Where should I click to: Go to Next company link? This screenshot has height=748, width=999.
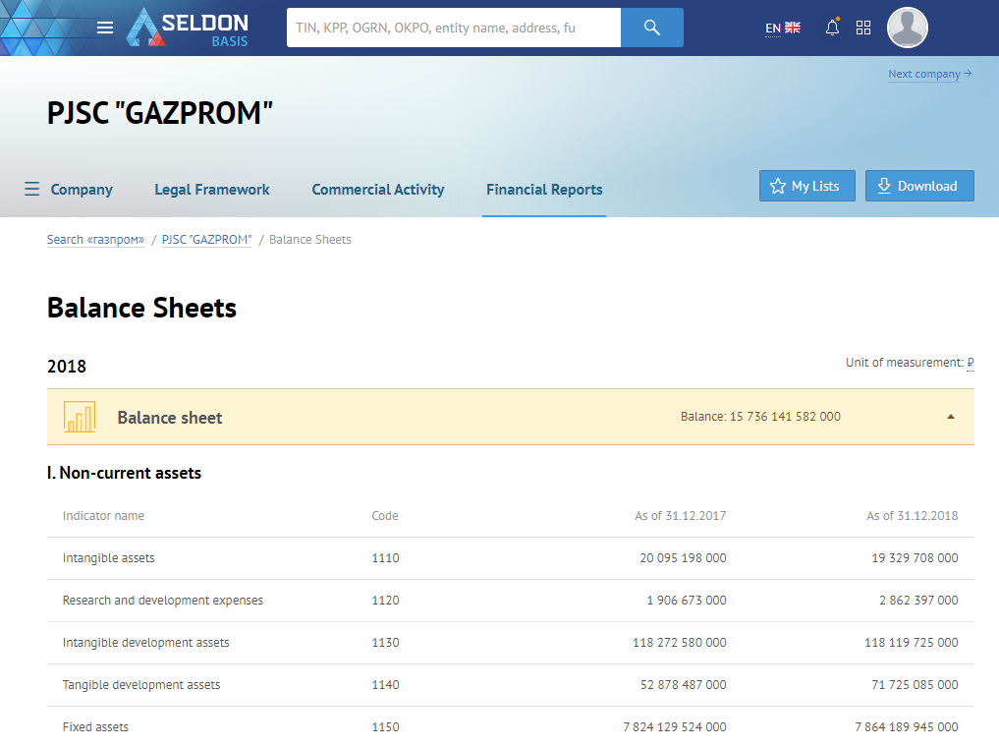tap(929, 74)
